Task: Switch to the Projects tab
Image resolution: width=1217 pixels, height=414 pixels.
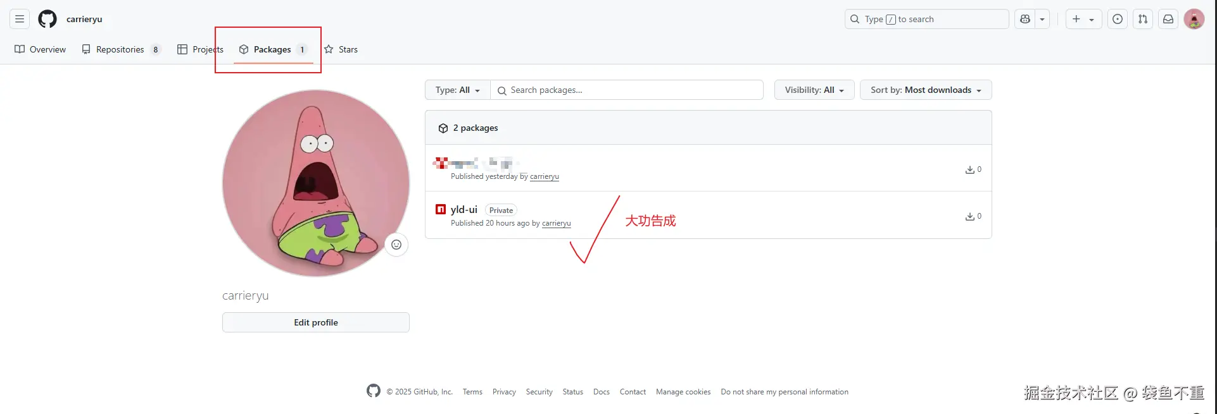Action: (x=200, y=49)
